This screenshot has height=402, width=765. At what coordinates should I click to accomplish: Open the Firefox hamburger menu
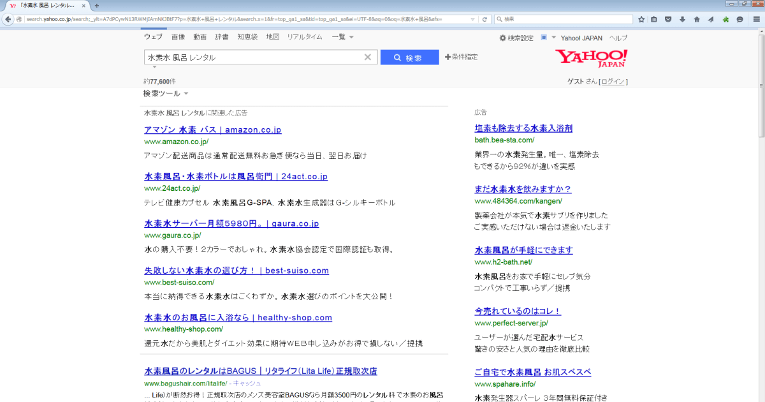click(x=756, y=19)
